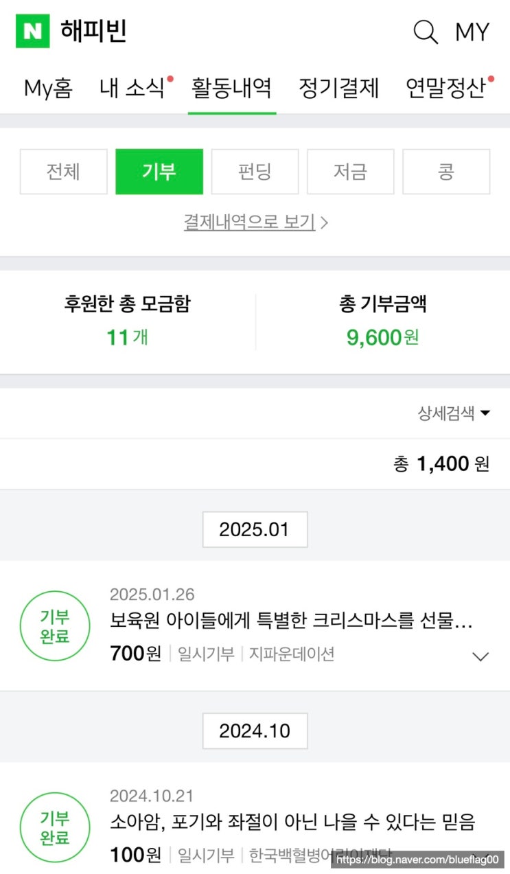Viewport: 510px width, 874px height.
Task: Open the 상세검색 dropdown
Action: click(454, 413)
